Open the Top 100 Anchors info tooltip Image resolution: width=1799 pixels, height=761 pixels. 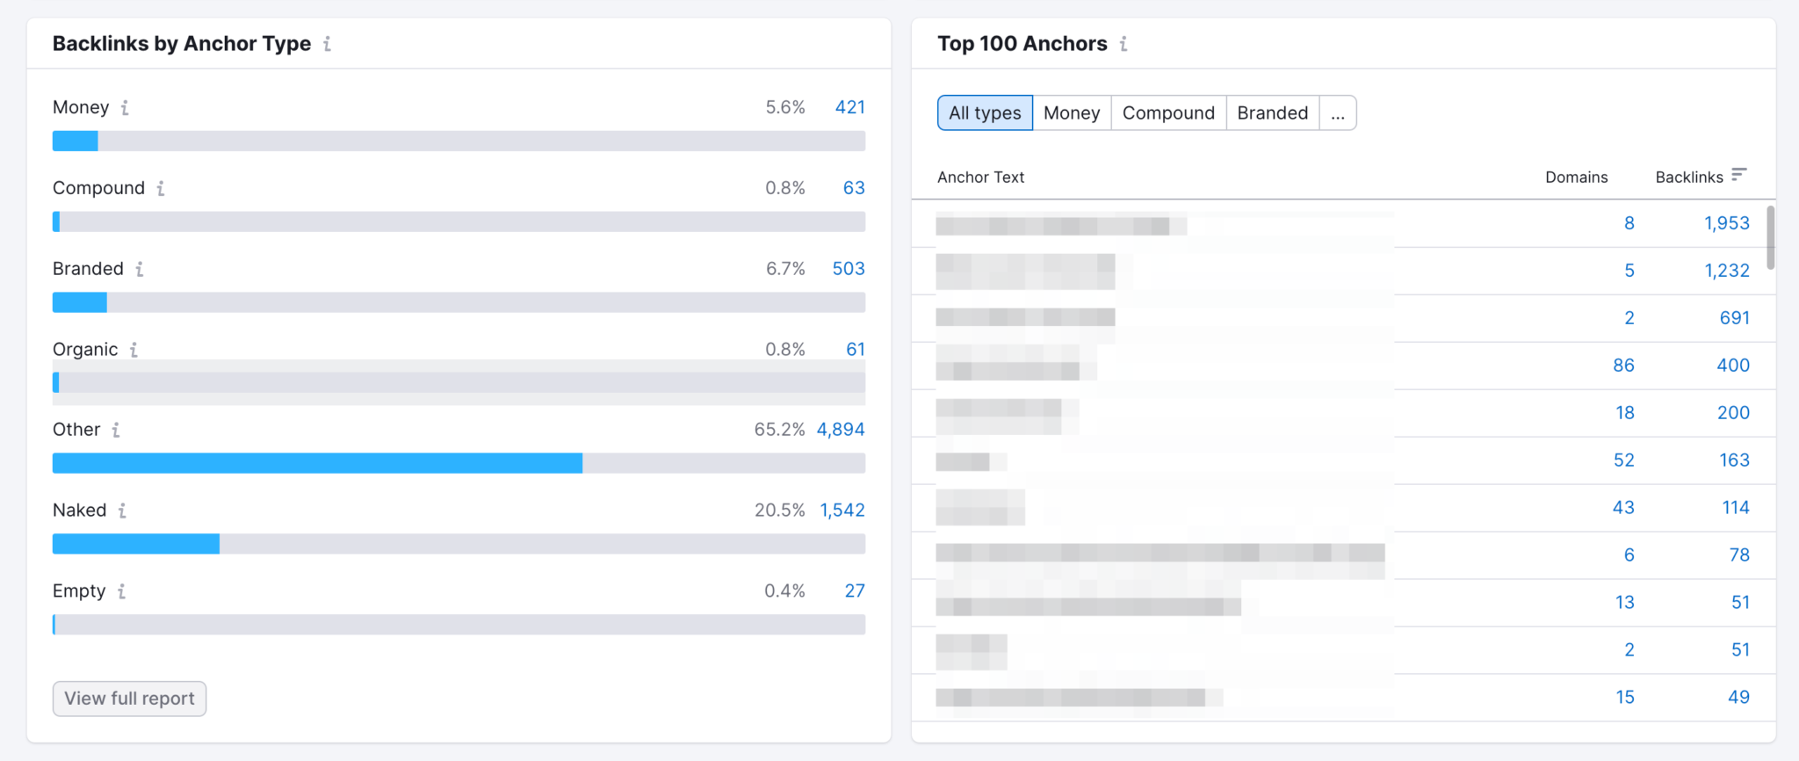(x=1123, y=43)
